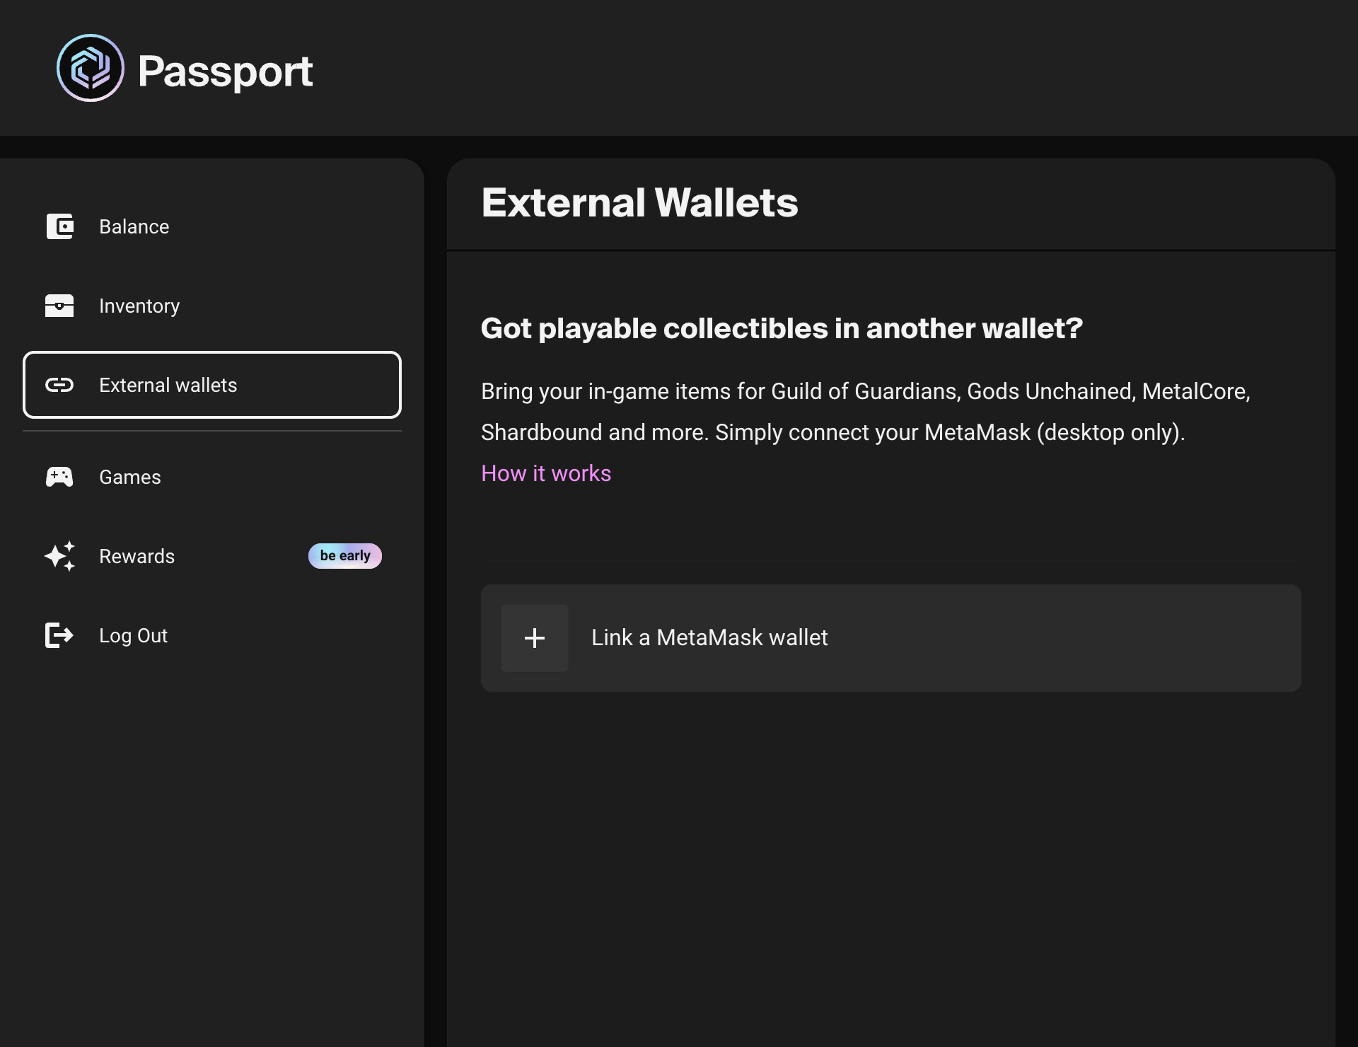Click the Inventory chest icon
The height and width of the screenshot is (1047, 1358).
click(x=60, y=306)
